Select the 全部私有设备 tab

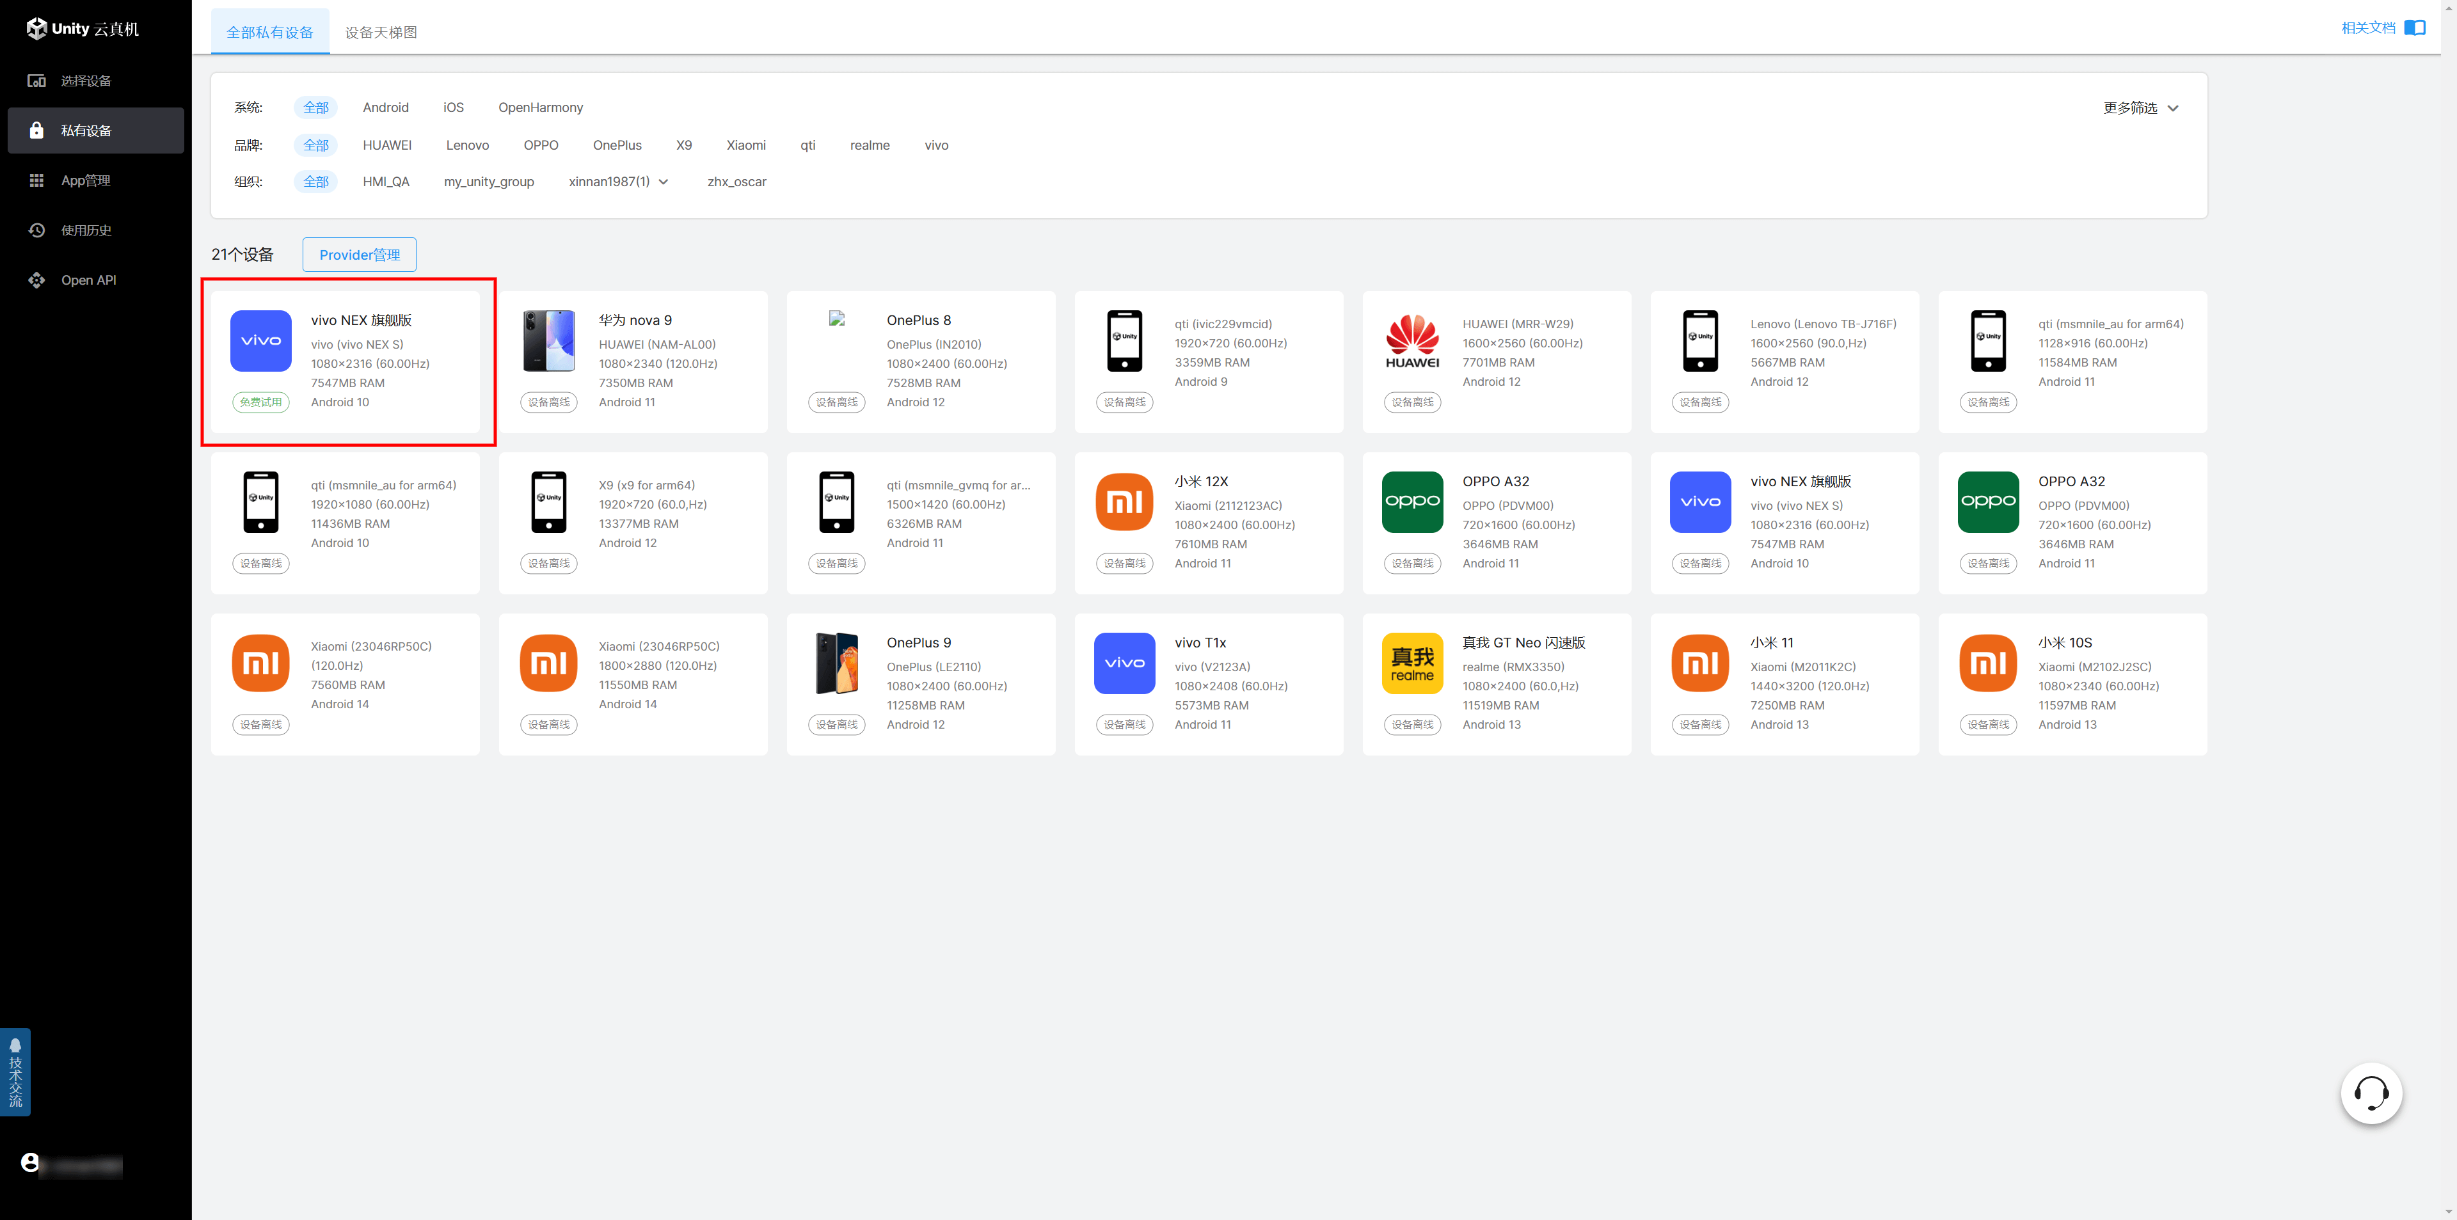(270, 33)
